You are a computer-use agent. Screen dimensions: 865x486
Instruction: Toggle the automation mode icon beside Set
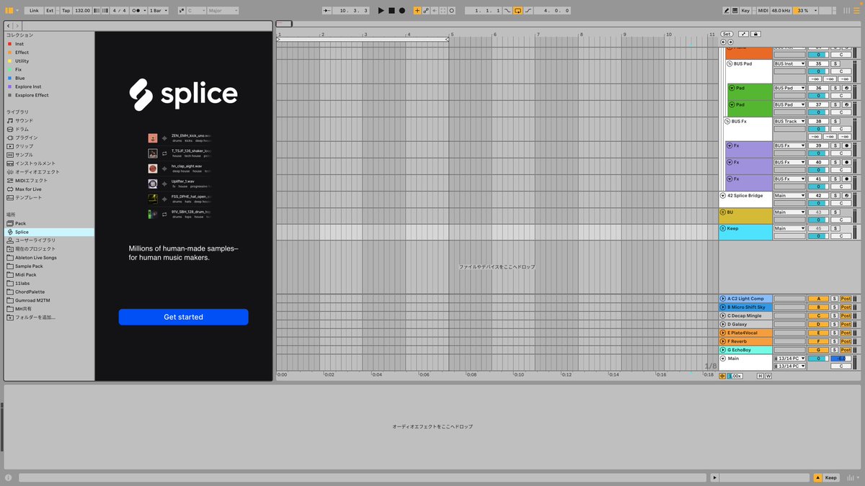click(x=743, y=34)
